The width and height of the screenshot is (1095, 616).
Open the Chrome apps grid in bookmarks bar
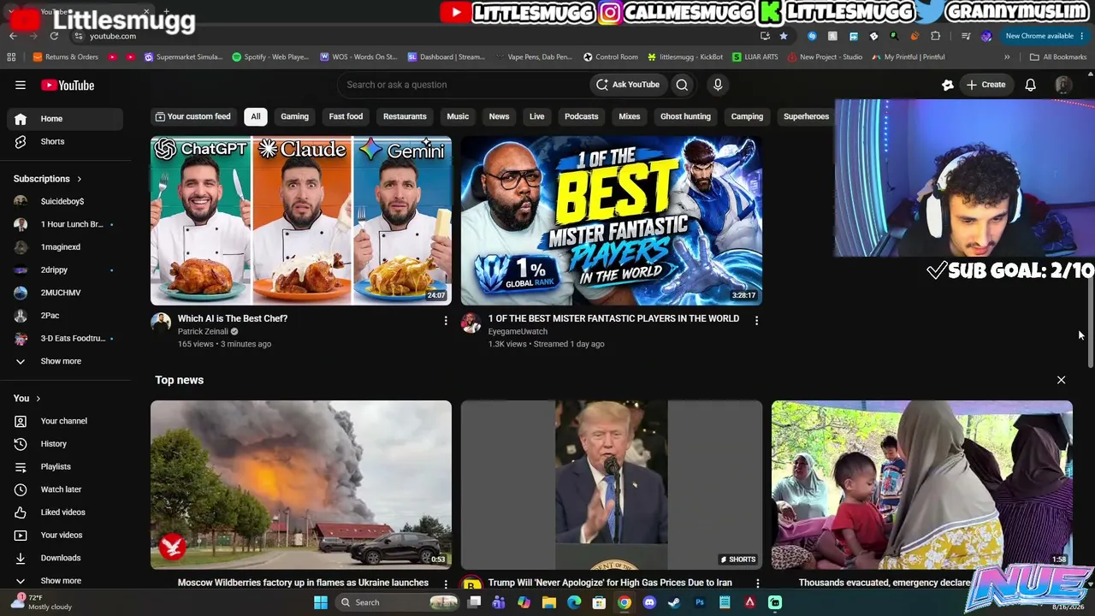11,57
